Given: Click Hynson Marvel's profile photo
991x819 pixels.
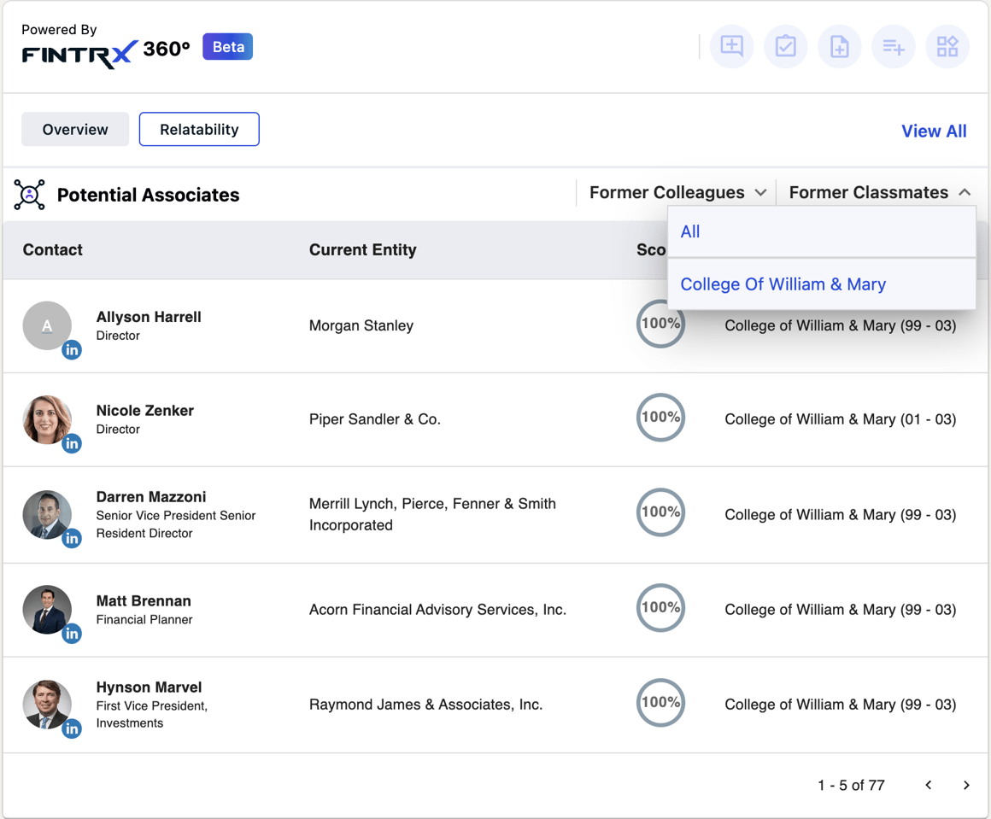Looking at the screenshot, I should (47, 704).
